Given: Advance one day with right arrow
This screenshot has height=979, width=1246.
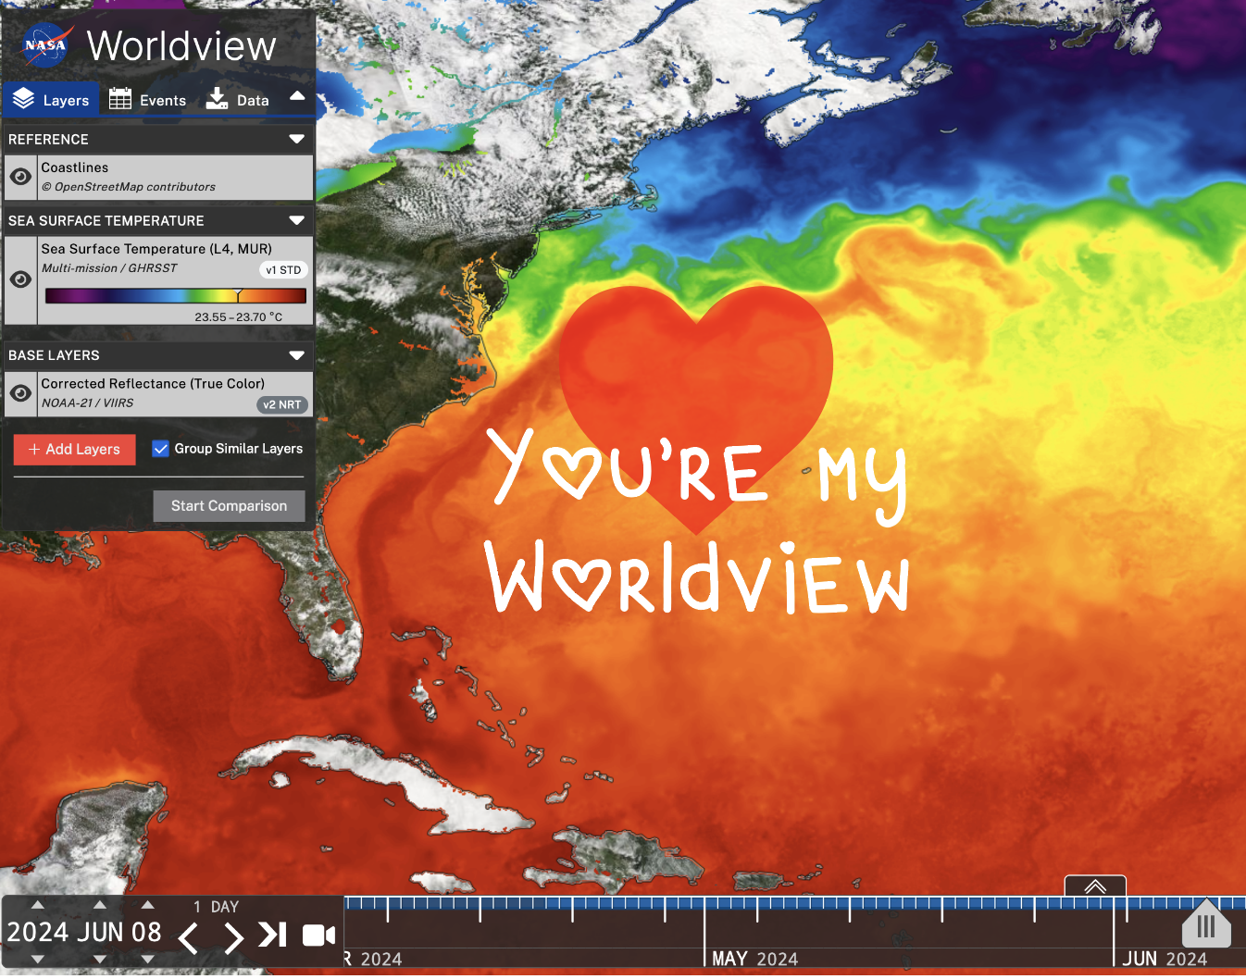Looking at the screenshot, I should coord(233,937).
